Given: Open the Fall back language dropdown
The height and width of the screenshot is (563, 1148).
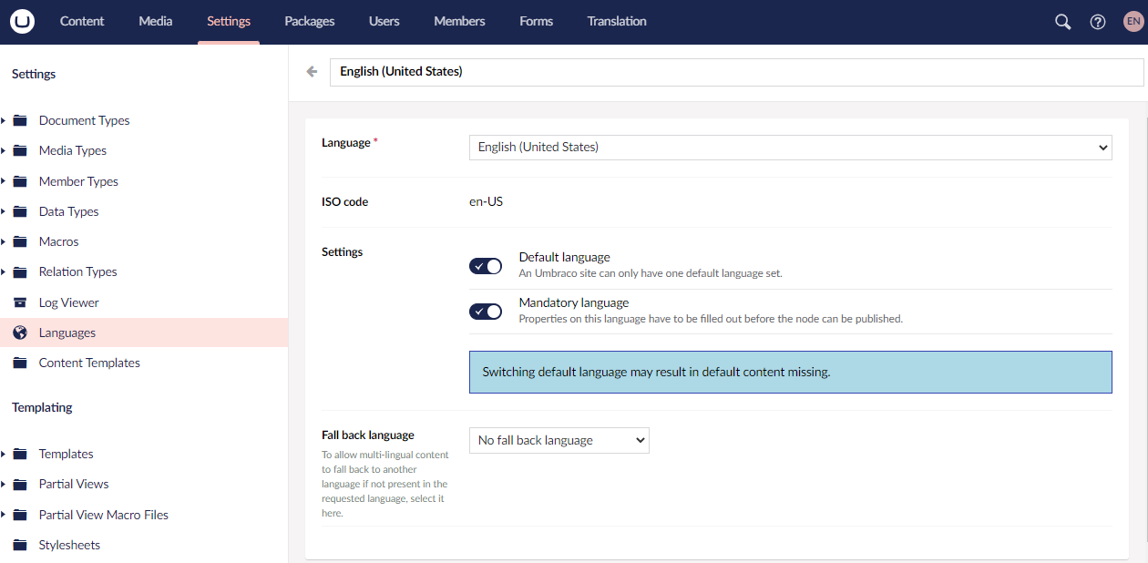Looking at the screenshot, I should tap(559, 440).
